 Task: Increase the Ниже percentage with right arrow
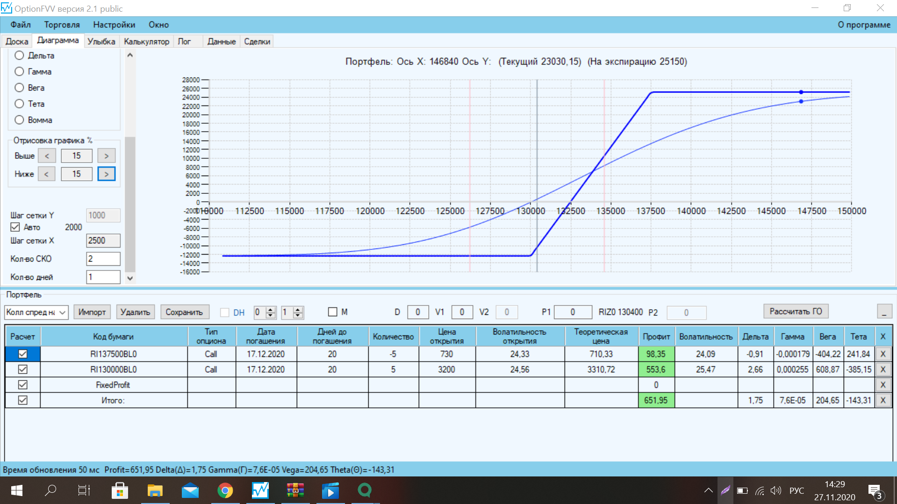107,174
